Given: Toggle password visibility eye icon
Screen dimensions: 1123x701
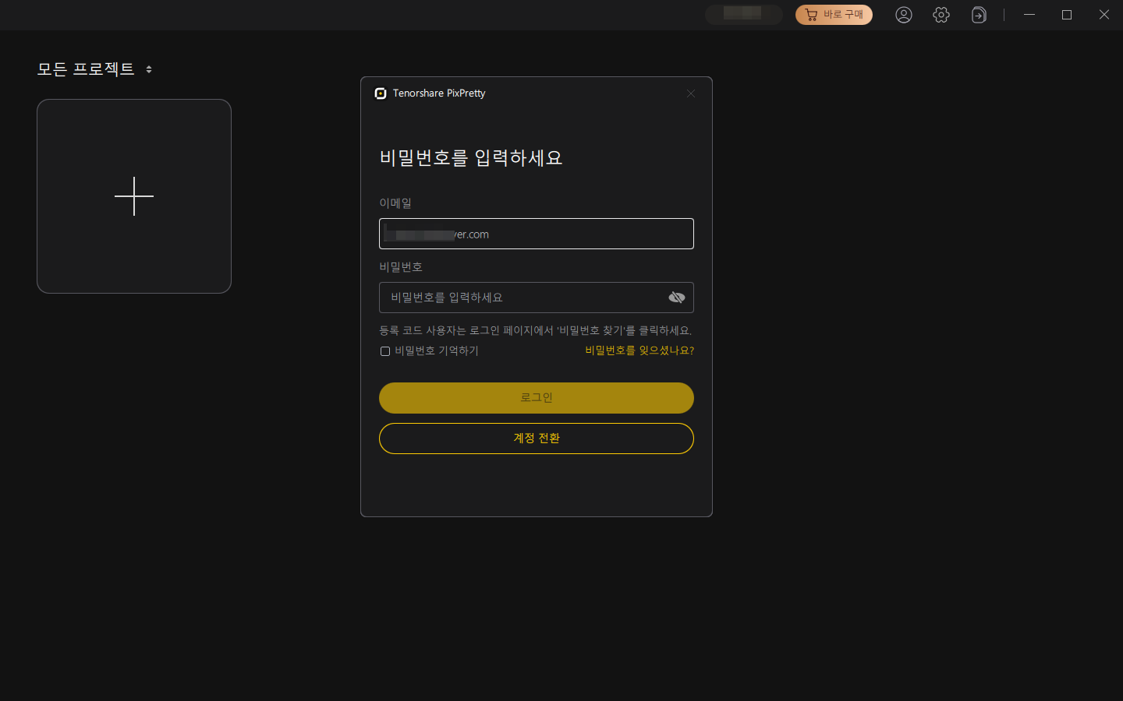Looking at the screenshot, I should 676,298.
